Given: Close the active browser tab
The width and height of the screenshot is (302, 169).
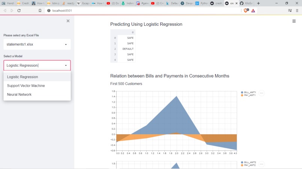Looking at the screenshot, I should click(236, 3).
